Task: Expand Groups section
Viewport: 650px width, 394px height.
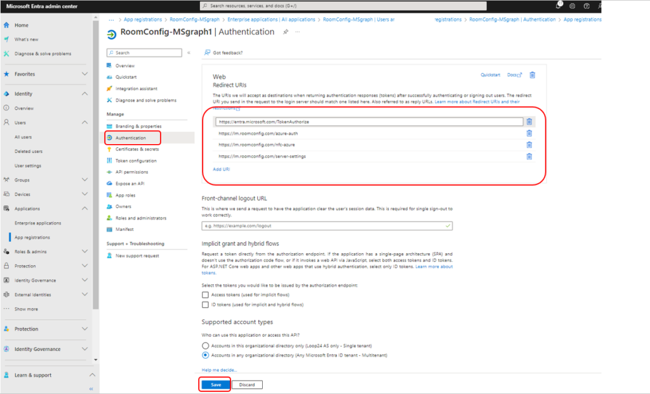Action: click(84, 180)
